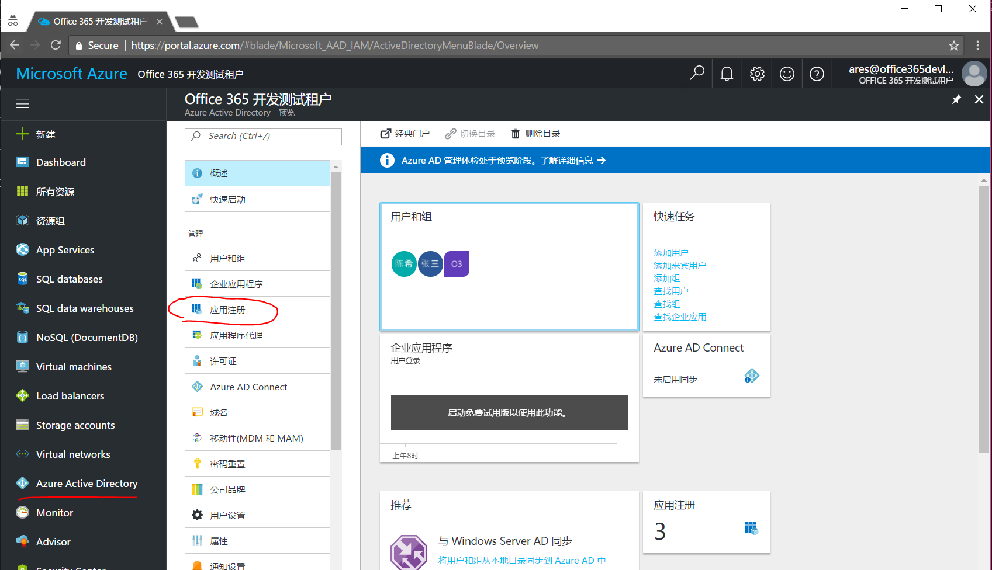Image resolution: width=992 pixels, height=570 pixels.
Task: Open the portal search magnifier icon
Action: point(697,74)
